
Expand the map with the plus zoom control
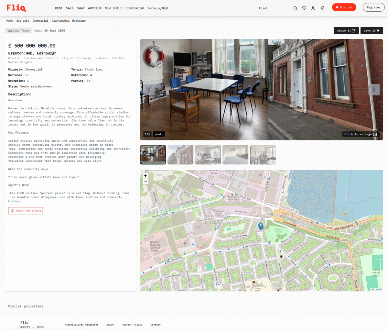pyautogui.click(x=145, y=176)
